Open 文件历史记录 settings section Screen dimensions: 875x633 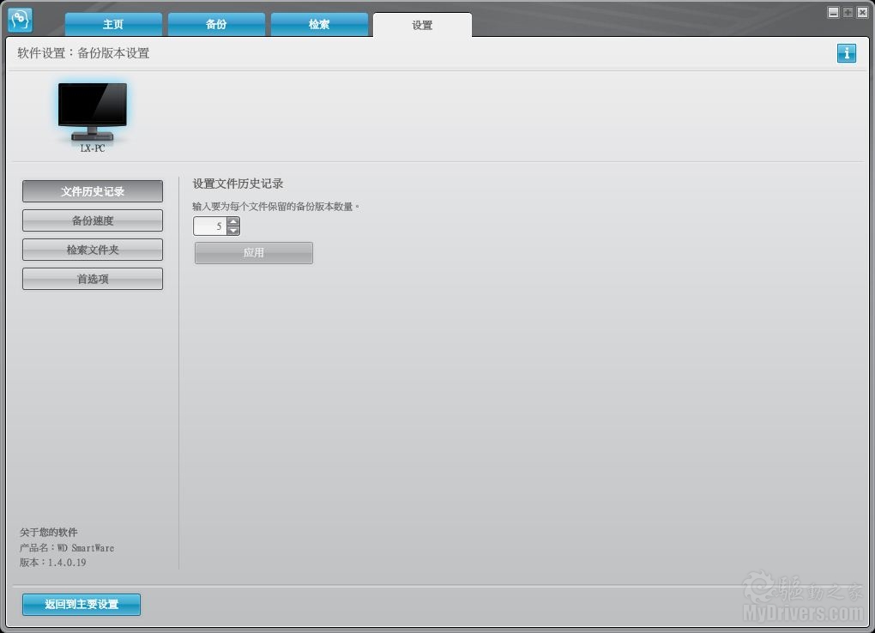tap(93, 191)
